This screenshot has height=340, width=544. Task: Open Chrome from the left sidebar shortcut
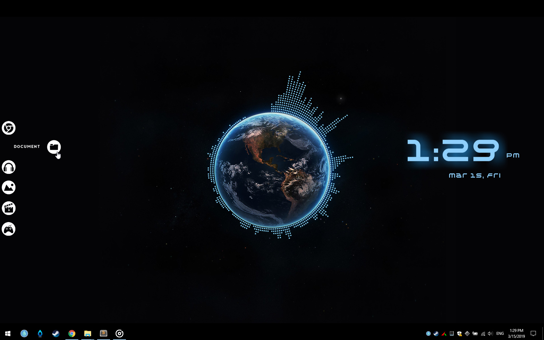point(9,128)
